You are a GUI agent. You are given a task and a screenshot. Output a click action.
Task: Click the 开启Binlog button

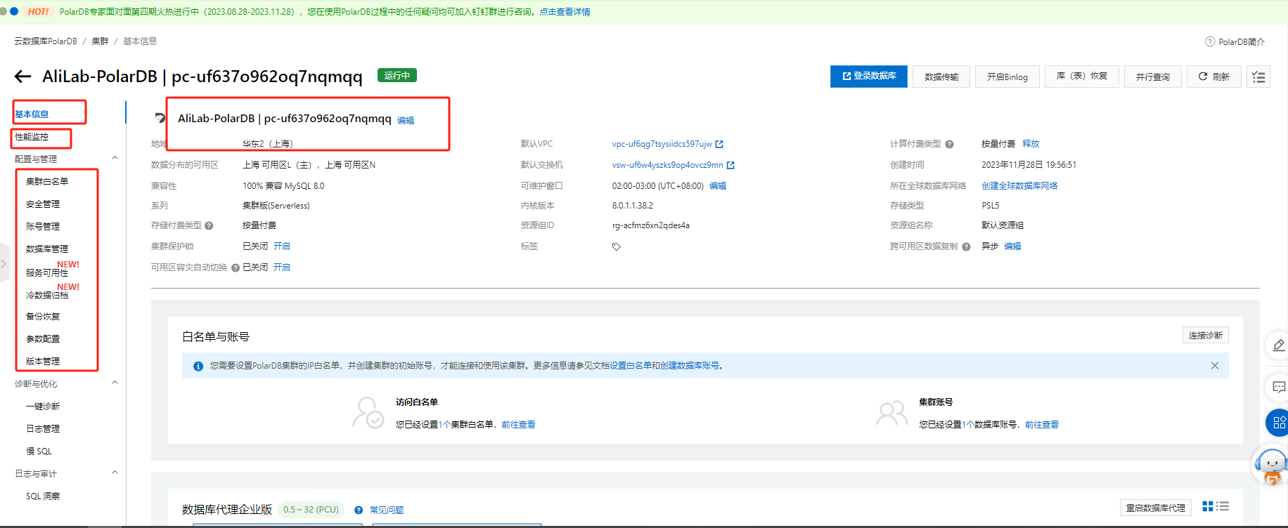coord(1007,77)
